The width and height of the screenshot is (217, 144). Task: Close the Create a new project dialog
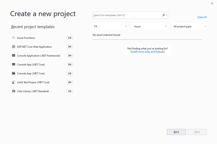212,4
